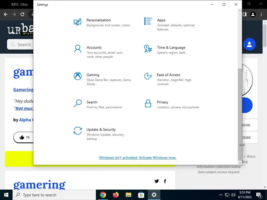Image resolution: width=267 pixels, height=200 pixels.
Task: Open Google Chrome from the taskbar
Action: pos(103,195)
